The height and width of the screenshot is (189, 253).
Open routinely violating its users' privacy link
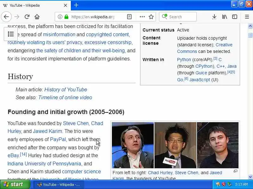coord(45,43)
